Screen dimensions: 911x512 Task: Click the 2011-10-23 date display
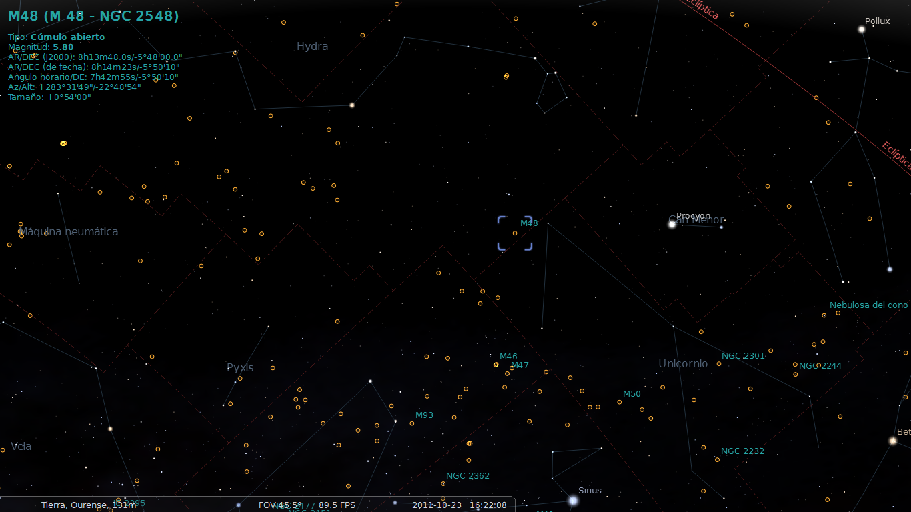437,505
